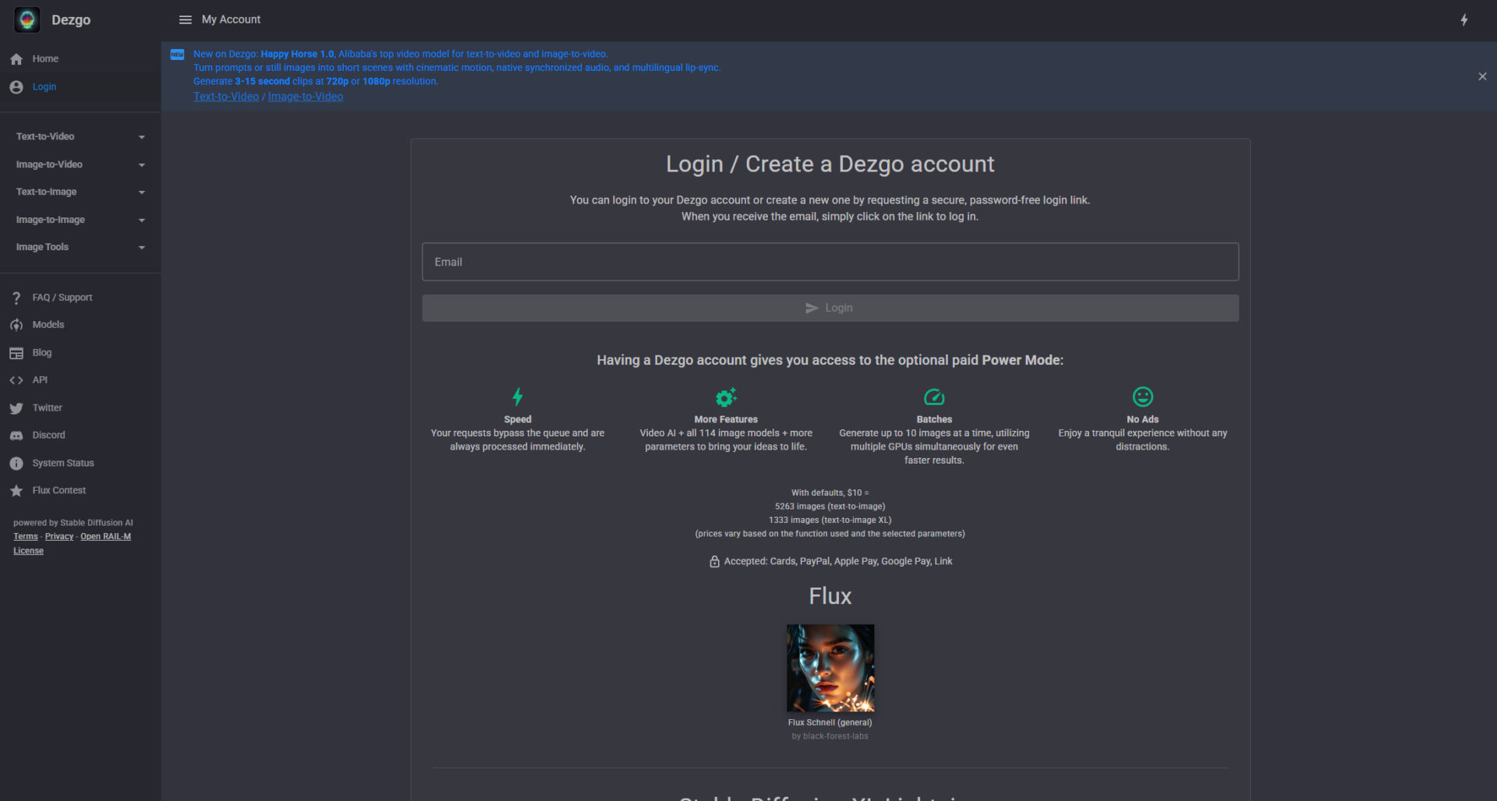
Task: Open the Terms link
Action: click(26, 537)
